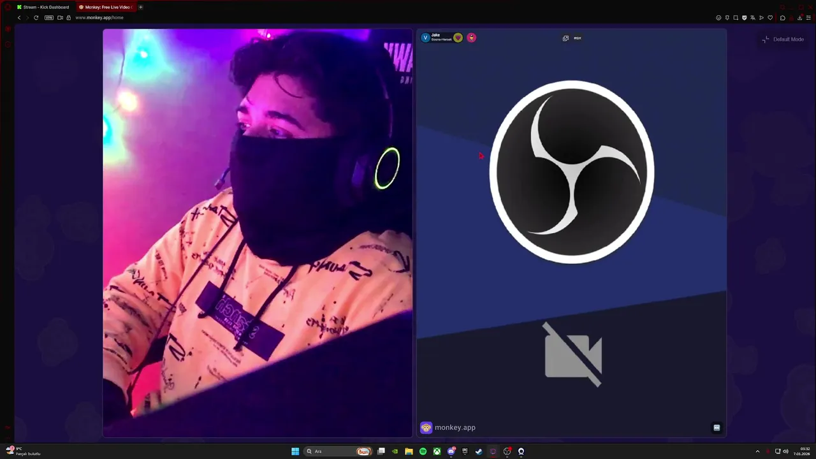816x459 pixels.
Task: Open the Windows Start menu
Action: [x=295, y=451]
